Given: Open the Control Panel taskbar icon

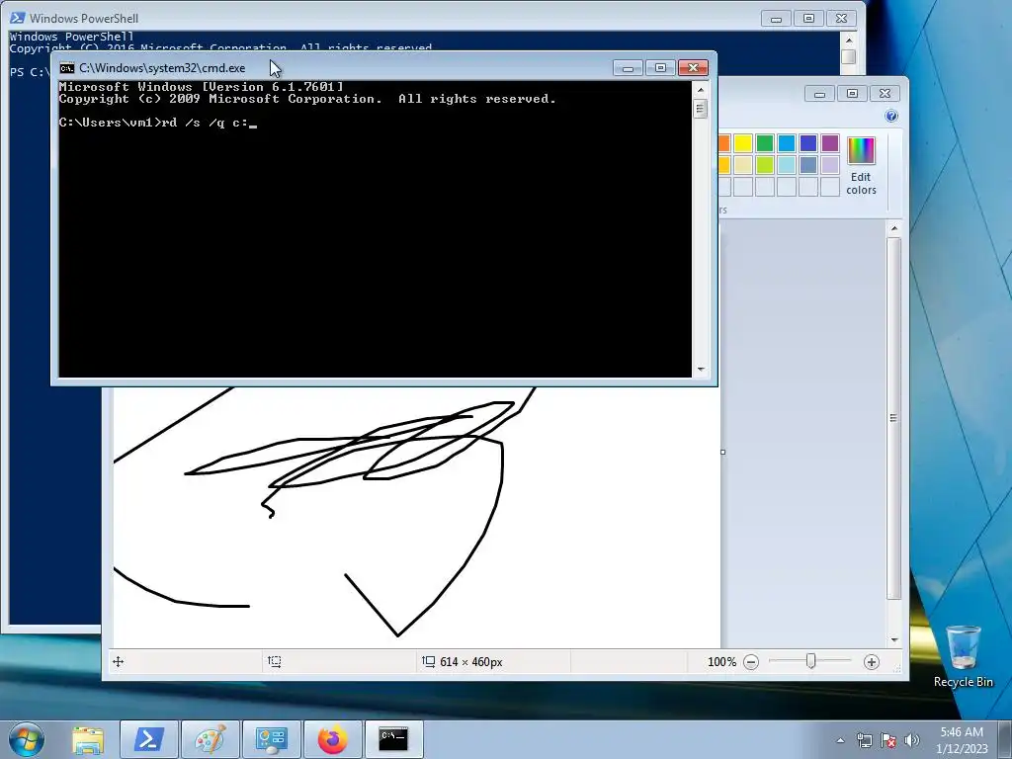Looking at the screenshot, I should (x=272, y=739).
